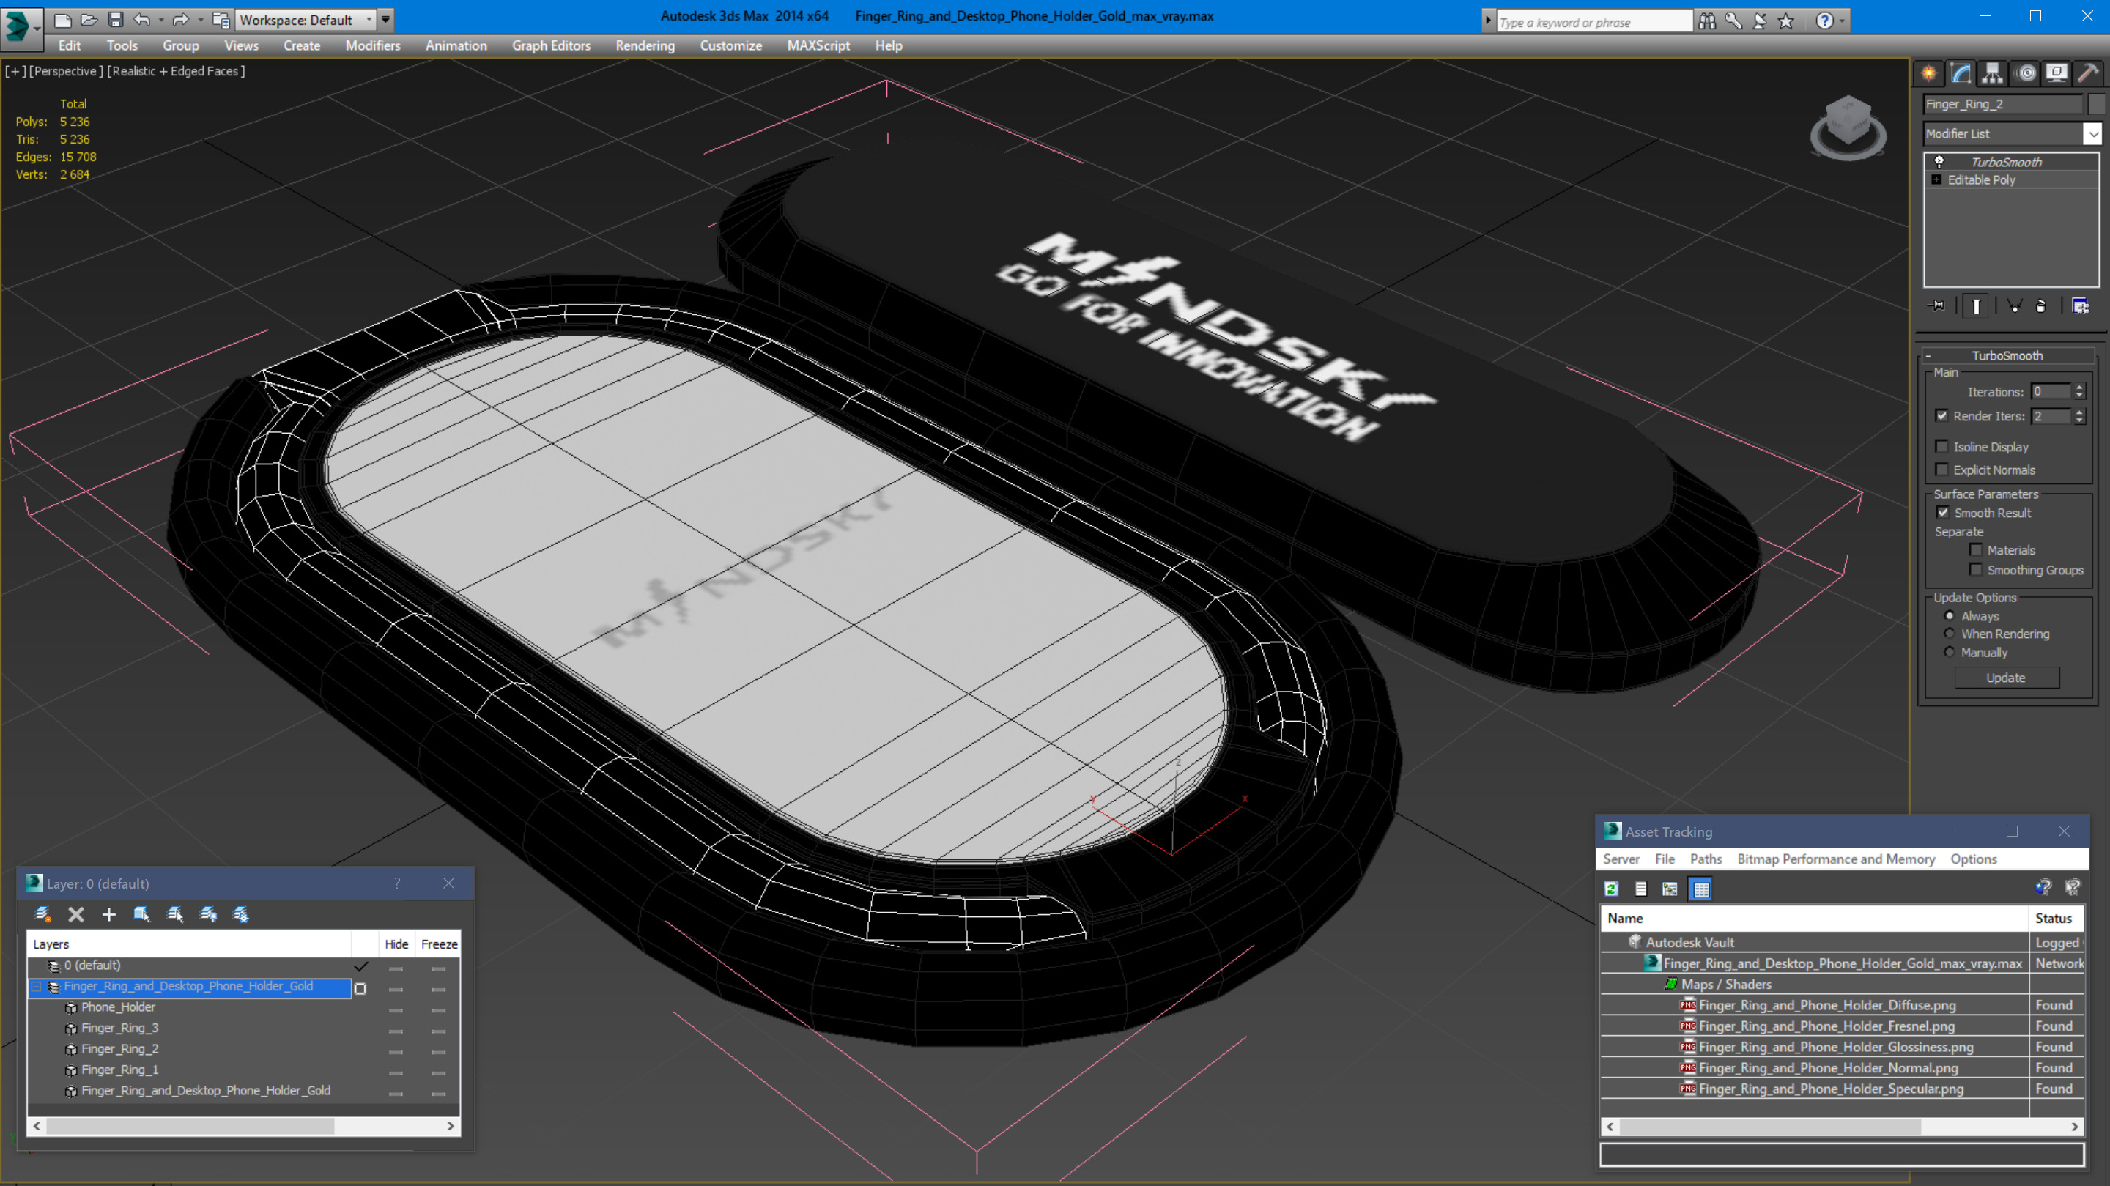The width and height of the screenshot is (2110, 1186).
Task: Select When Rendering update option
Action: click(1950, 634)
